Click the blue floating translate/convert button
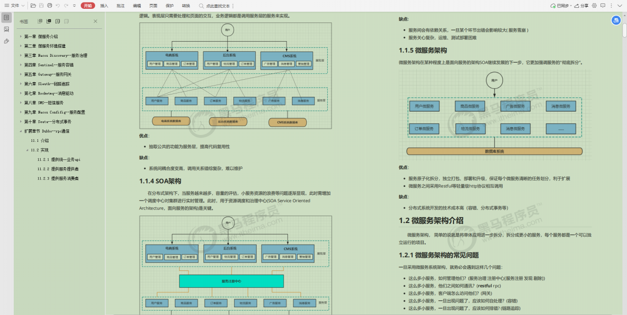The height and width of the screenshot is (315, 627). [616, 20]
